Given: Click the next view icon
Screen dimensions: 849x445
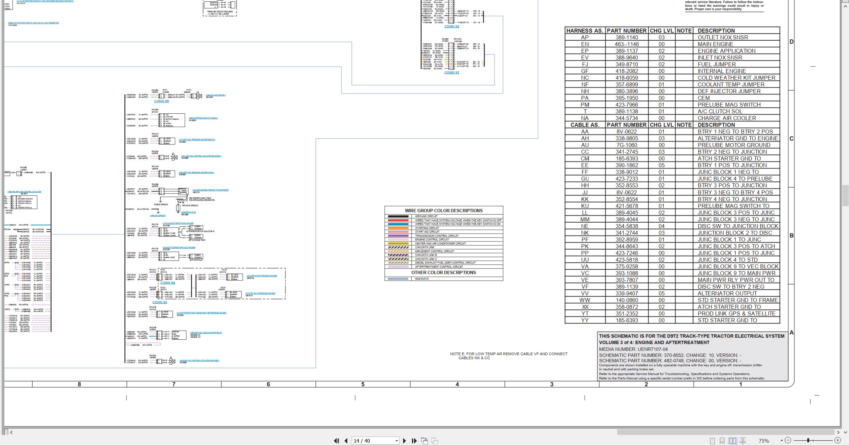Looking at the screenshot, I should (x=435, y=441).
